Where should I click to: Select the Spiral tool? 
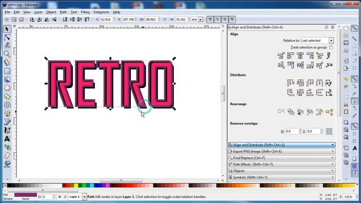(7, 105)
